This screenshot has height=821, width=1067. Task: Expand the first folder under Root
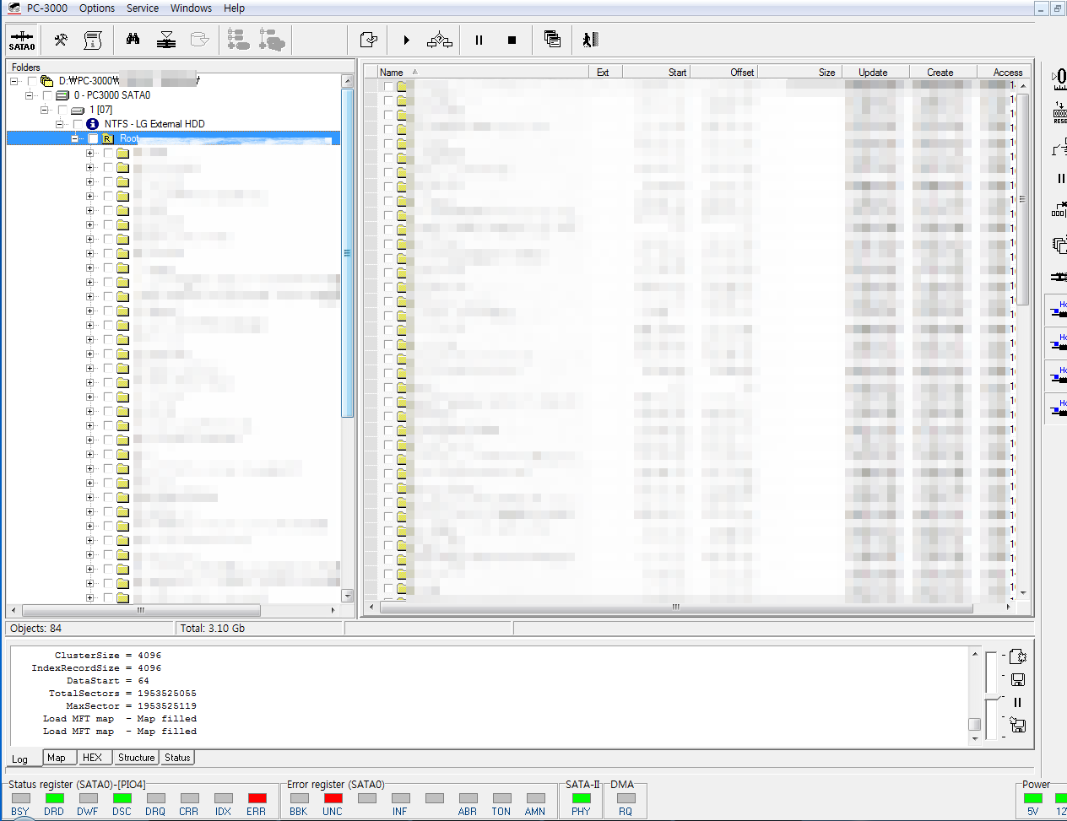89,153
